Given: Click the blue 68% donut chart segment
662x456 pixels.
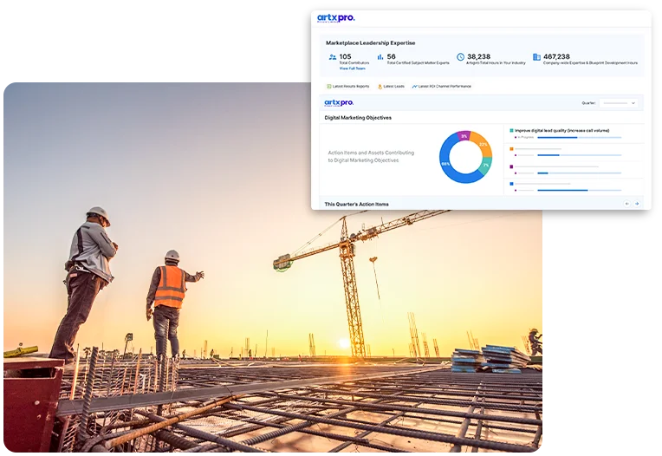Looking at the screenshot, I should 447,165.
